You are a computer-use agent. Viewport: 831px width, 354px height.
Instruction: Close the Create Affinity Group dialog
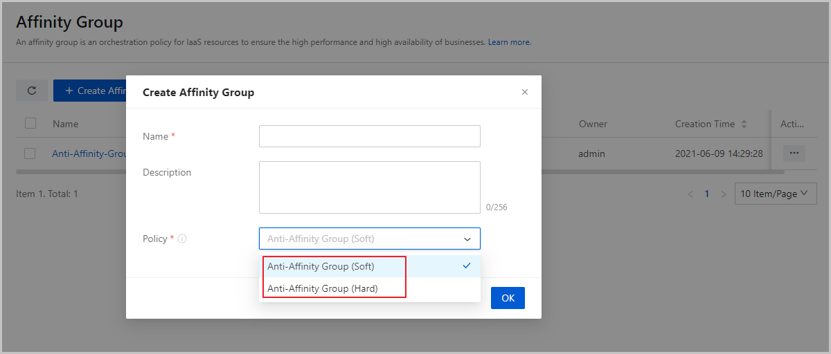tap(524, 92)
